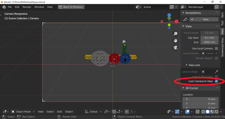Open scene browse icon dropdown
Screen dimensions: 225x119
pos(139,7)
